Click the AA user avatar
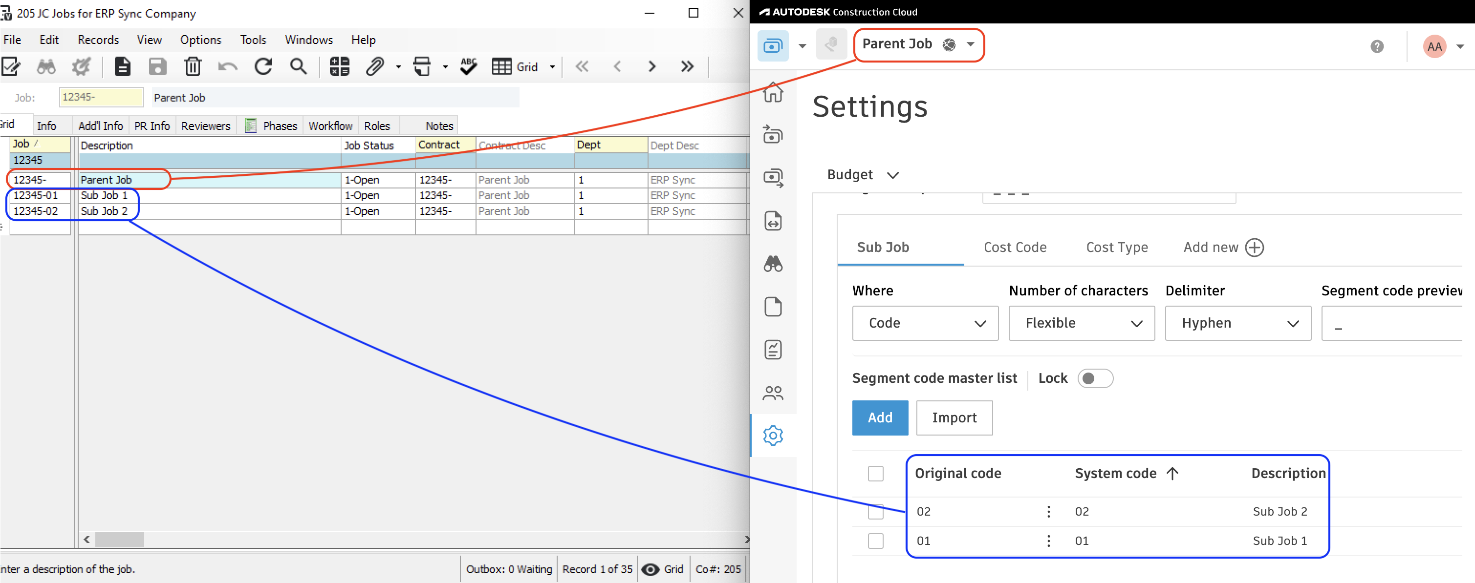 [1435, 46]
